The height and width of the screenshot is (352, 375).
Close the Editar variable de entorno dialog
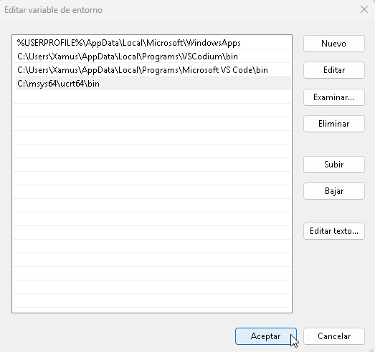364,10
